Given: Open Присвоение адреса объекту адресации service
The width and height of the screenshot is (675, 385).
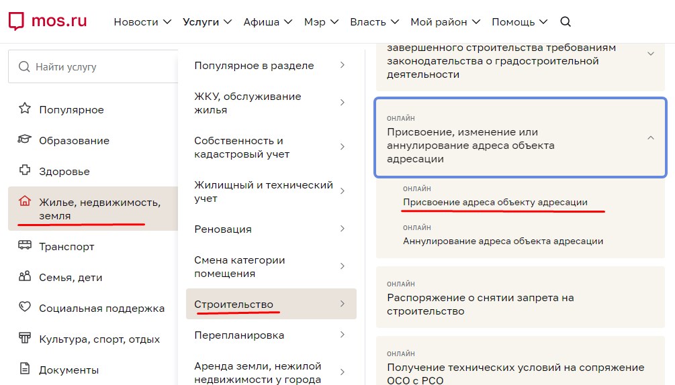Looking at the screenshot, I should pyautogui.click(x=495, y=202).
